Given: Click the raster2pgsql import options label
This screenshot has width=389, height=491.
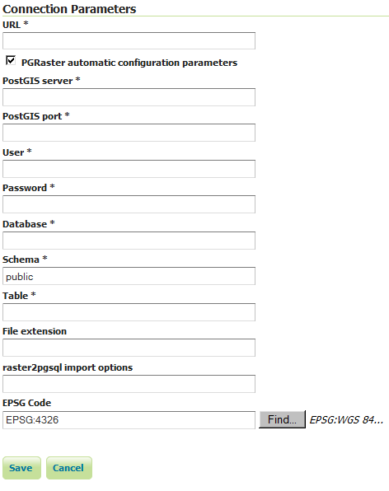Looking at the screenshot, I should tap(68, 367).
